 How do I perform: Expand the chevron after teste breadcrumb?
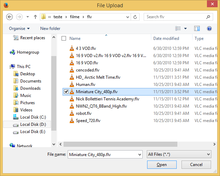point(66,17)
